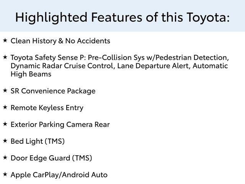The image size is (245, 184).
Task: Click the Apple CarPlay/Android Auto text
Action: point(59,175)
